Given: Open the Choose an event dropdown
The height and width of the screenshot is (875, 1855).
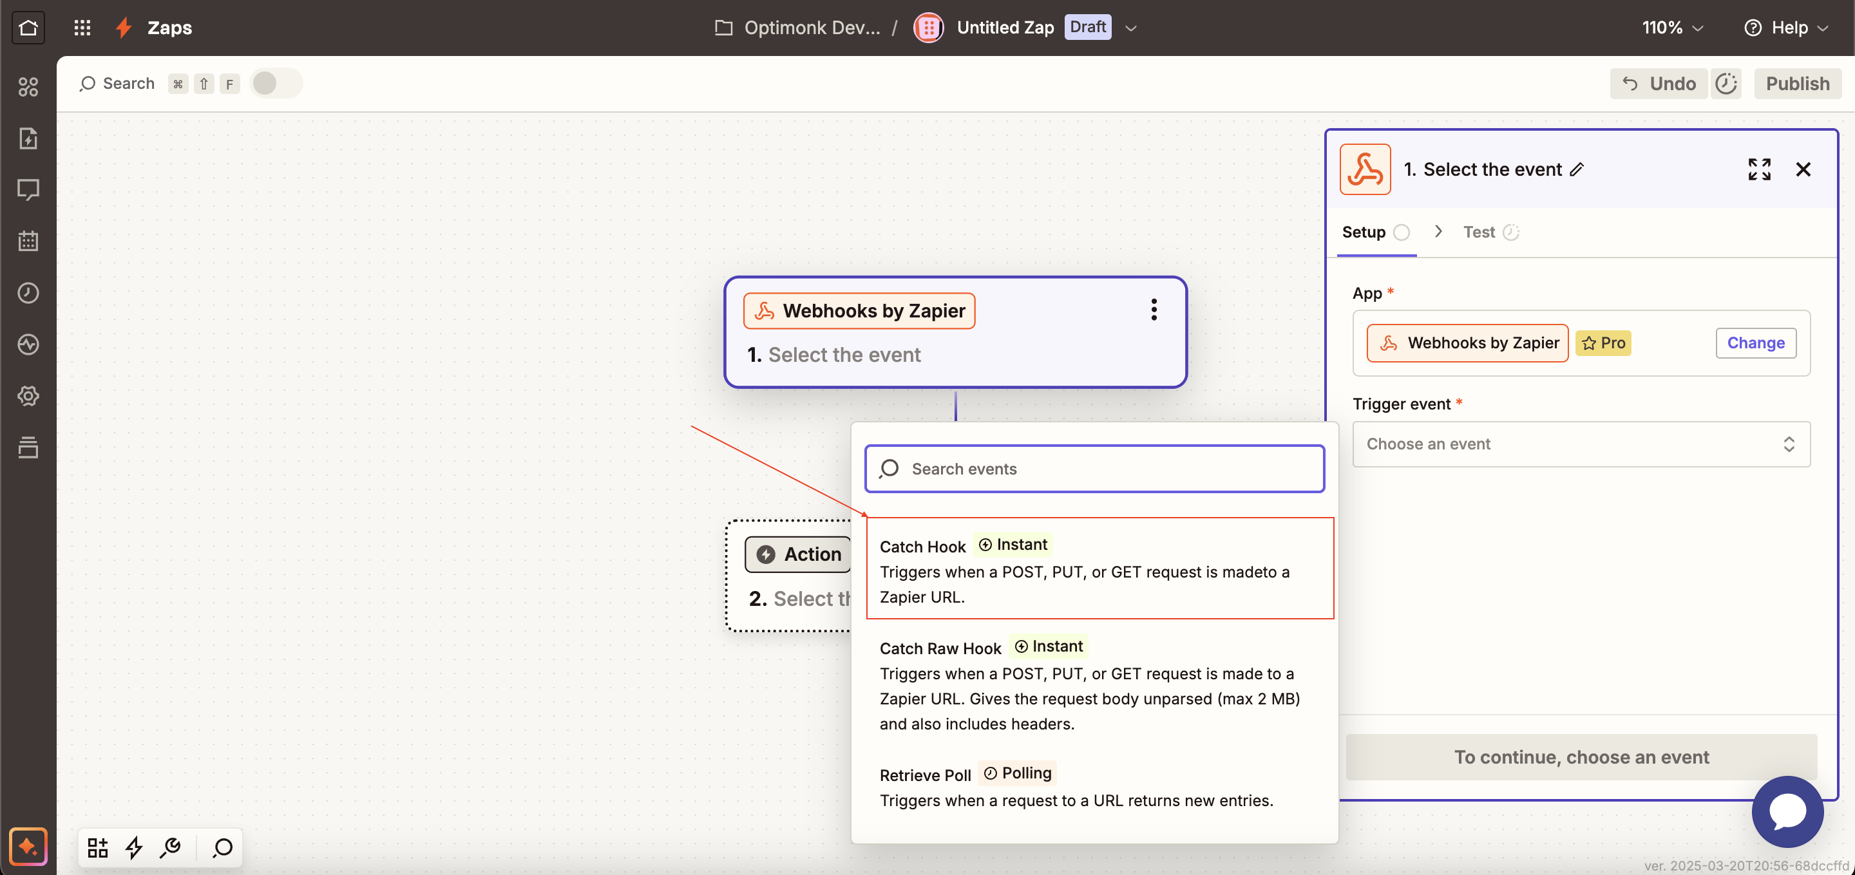Looking at the screenshot, I should point(1581,444).
